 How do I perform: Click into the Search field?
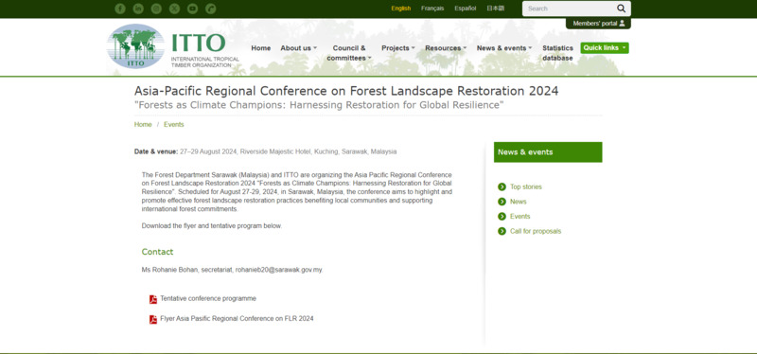[569, 9]
